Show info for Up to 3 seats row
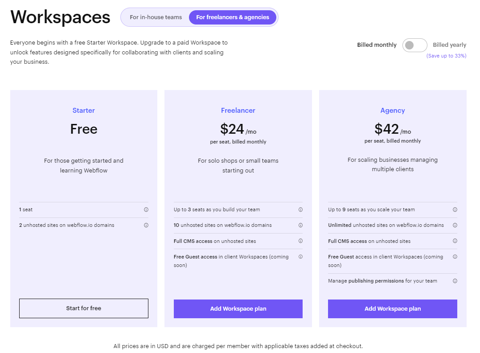Viewport: 480px width, 353px height. pyautogui.click(x=300, y=210)
